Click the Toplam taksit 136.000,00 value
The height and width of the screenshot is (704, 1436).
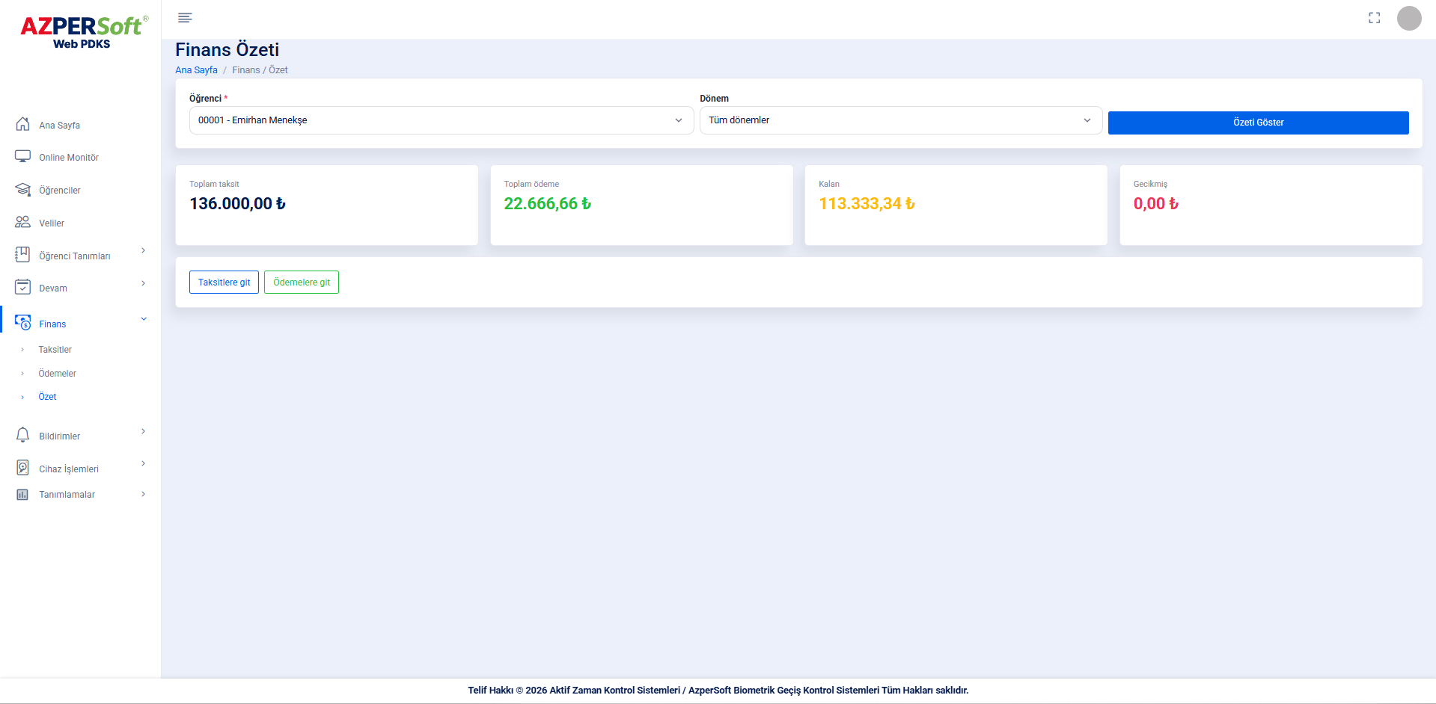coord(237,203)
